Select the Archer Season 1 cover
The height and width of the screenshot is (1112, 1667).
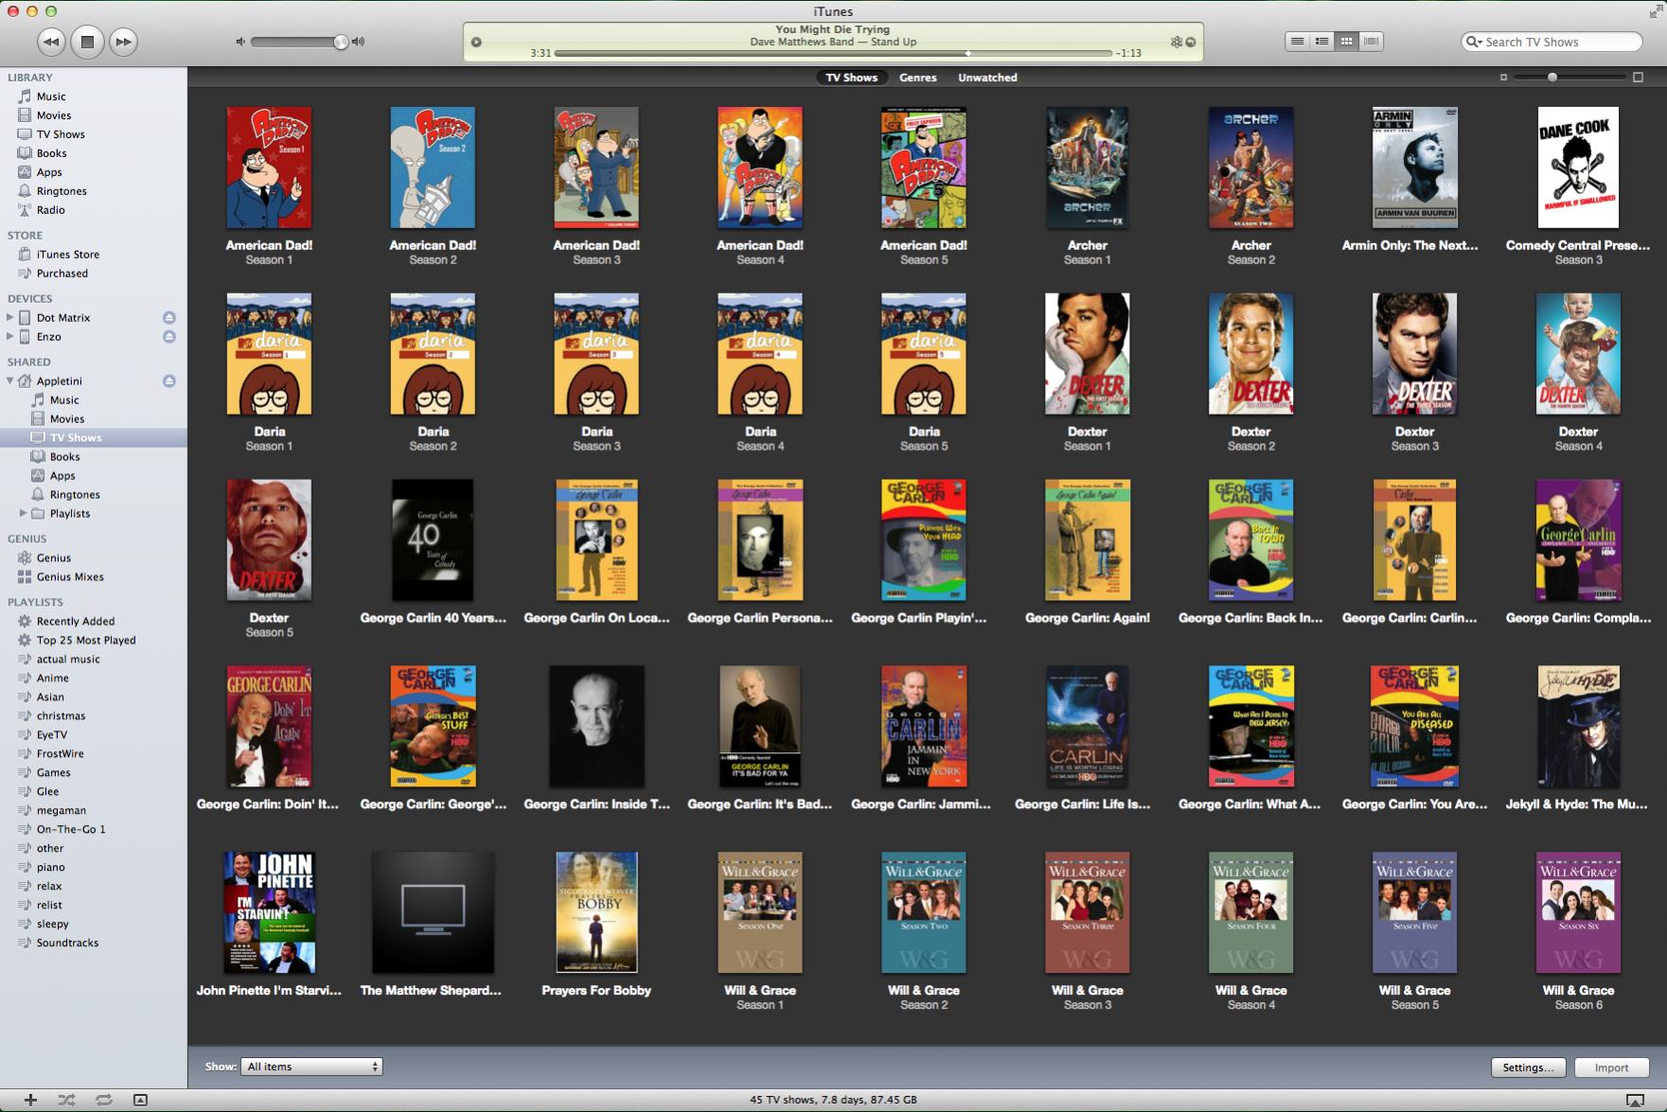pos(1087,168)
